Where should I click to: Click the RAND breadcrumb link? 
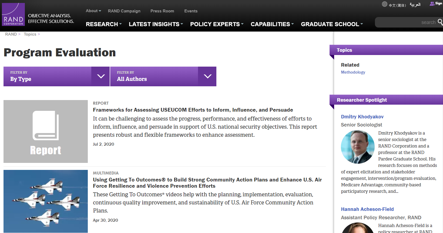point(11,34)
